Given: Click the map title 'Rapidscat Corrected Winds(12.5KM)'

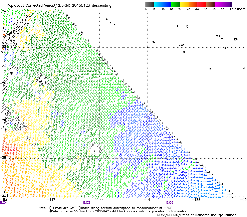Looking at the screenshot, I should 38,6.
